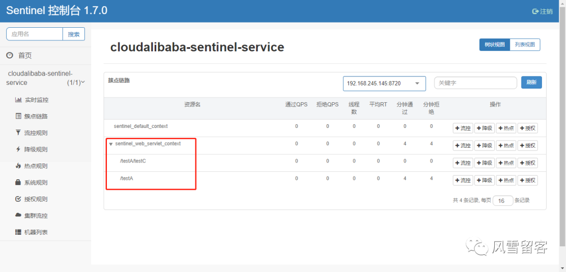Viewport: 566px width, 272px height.
Task: Add 流控 rule for /testA/testC
Action: coord(463,163)
